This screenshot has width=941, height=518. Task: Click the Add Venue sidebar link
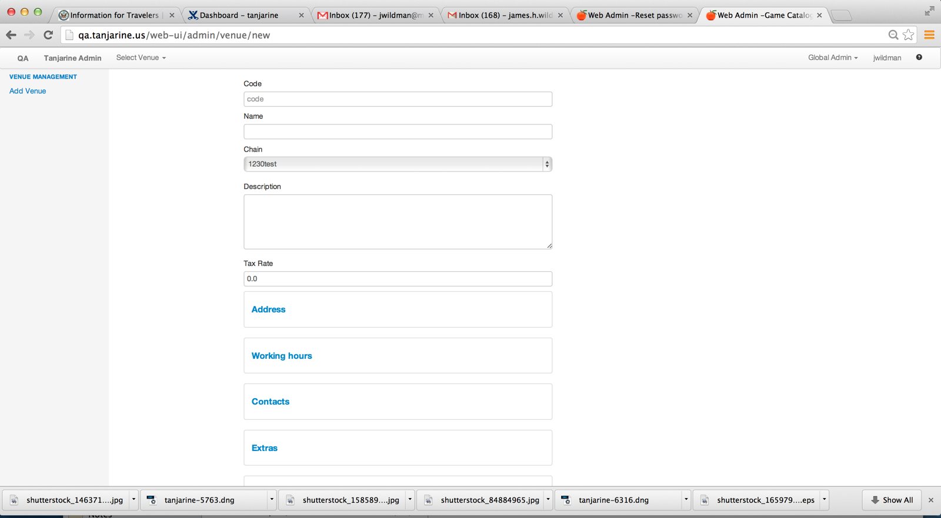click(x=28, y=91)
